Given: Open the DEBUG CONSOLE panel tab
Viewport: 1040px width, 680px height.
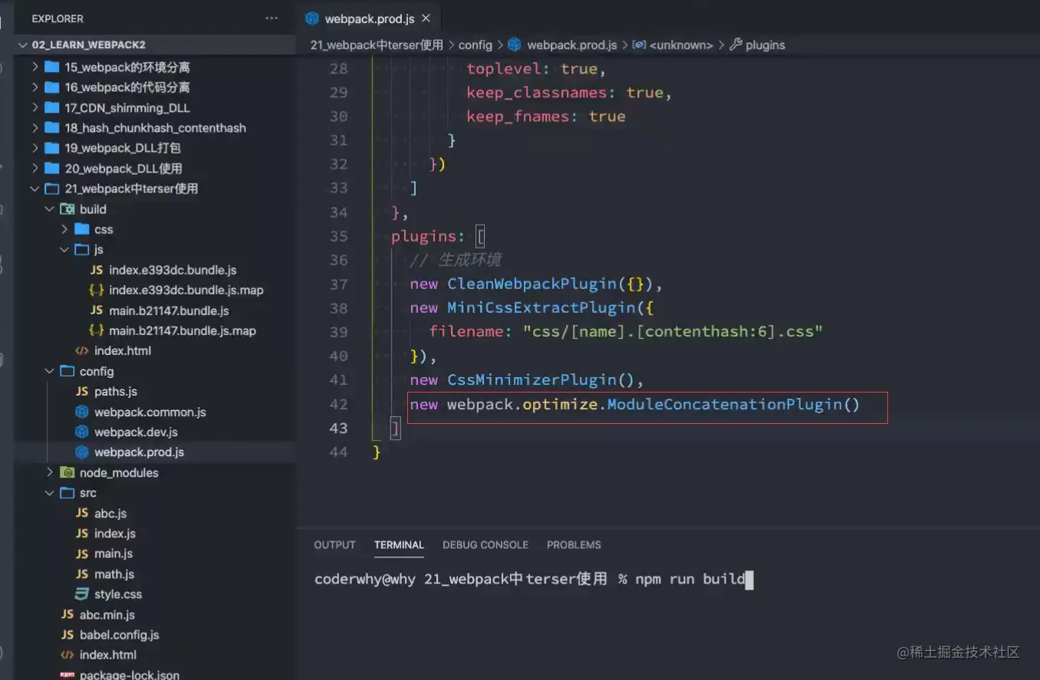Looking at the screenshot, I should pos(485,545).
